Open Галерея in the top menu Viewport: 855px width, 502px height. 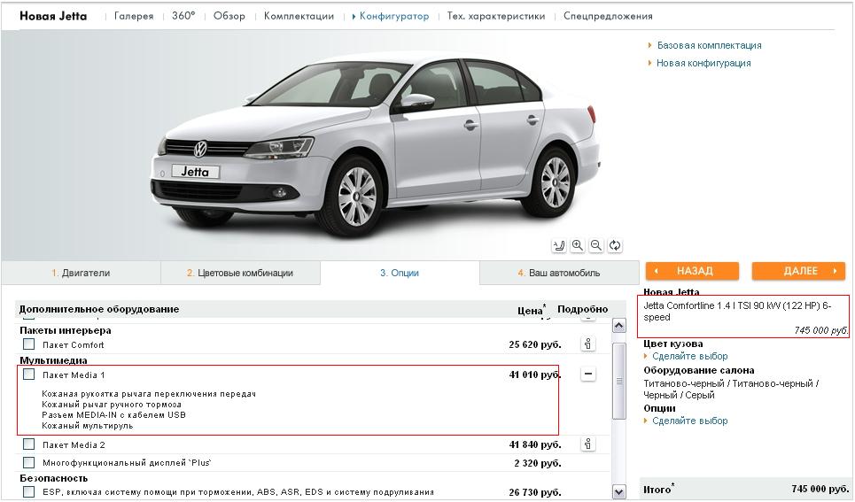click(134, 16)
